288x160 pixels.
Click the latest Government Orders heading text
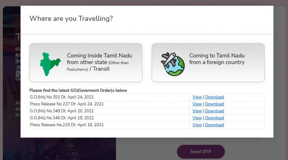tap(78, 90)
